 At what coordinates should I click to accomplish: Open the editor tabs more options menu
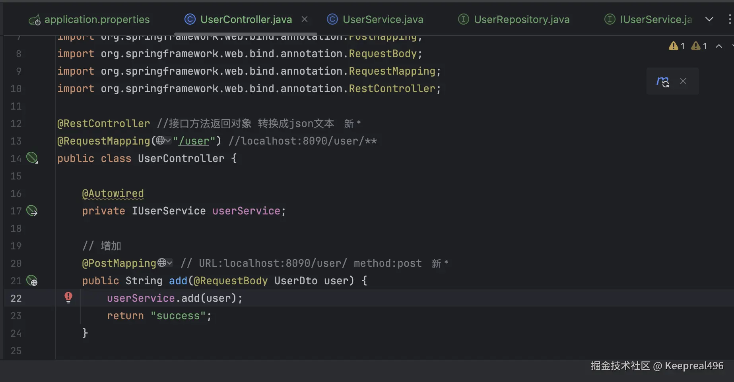[729, 19]
